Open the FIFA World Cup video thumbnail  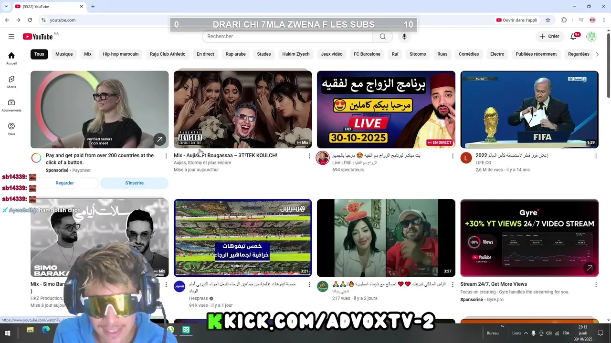[x=529, y=110]
